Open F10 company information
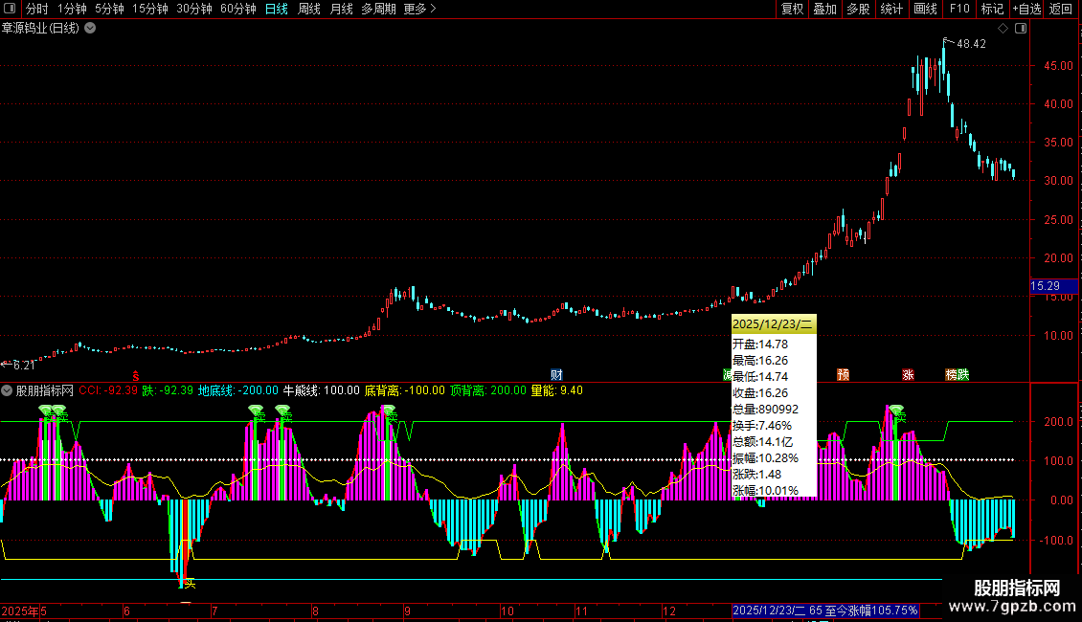 pyautogui.click(x=959, y=9)
